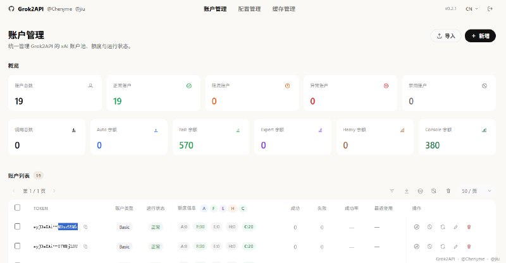Click the 导入 import button
Image resolution: width=506 pixels, height=263 pixels.
(446, 36)
